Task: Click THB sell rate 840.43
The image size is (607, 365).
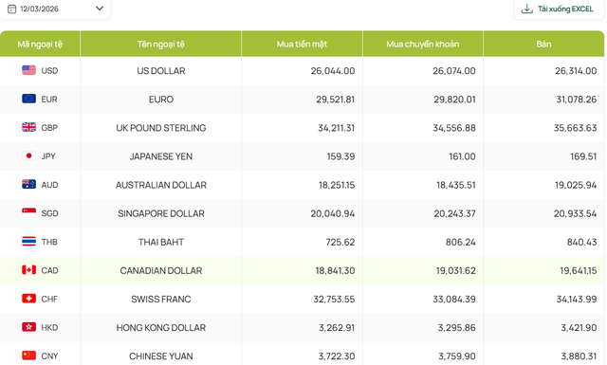Action: coord(581,242)
